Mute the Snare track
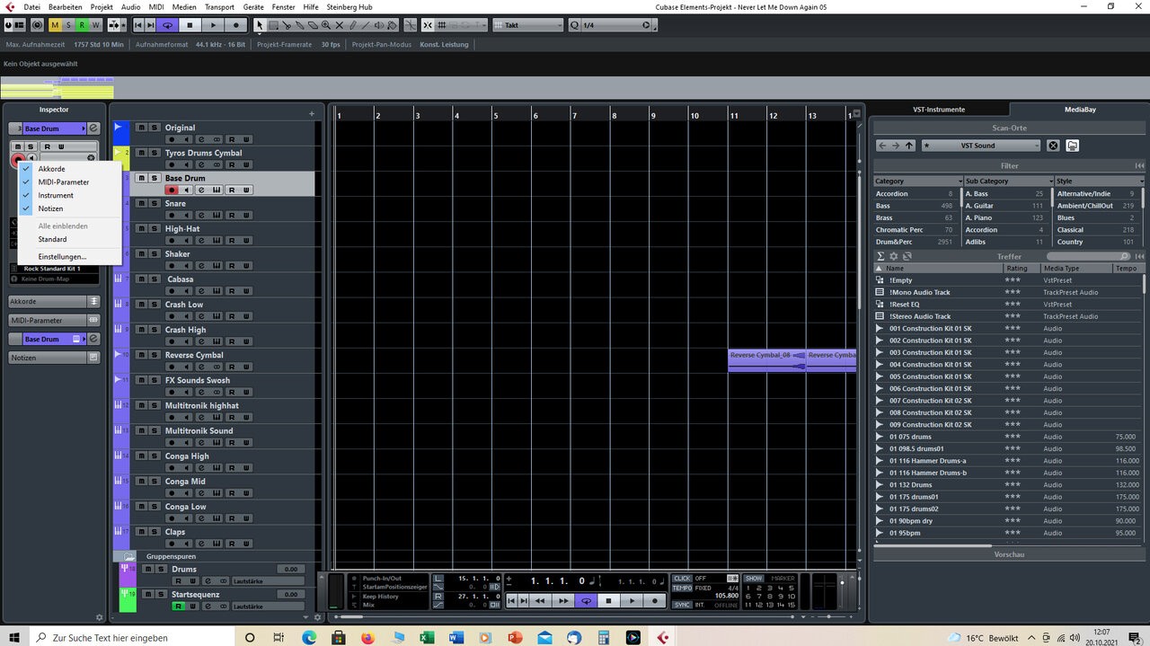This screenshot has width=1150, height=646. coord(141,203)
